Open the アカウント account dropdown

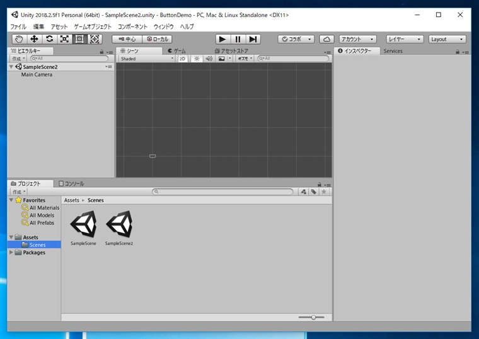(x=357, y=39)
